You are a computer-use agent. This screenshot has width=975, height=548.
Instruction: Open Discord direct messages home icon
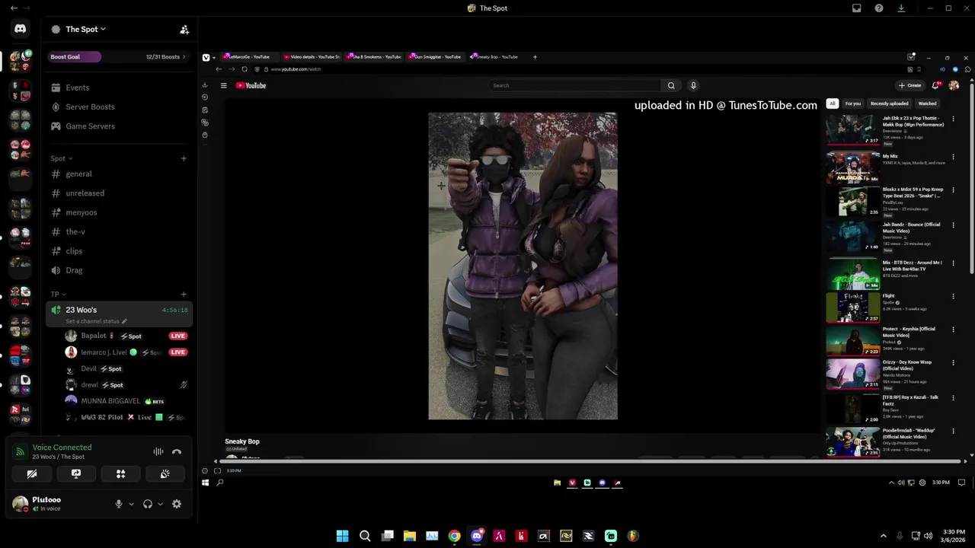click(21, 29)
